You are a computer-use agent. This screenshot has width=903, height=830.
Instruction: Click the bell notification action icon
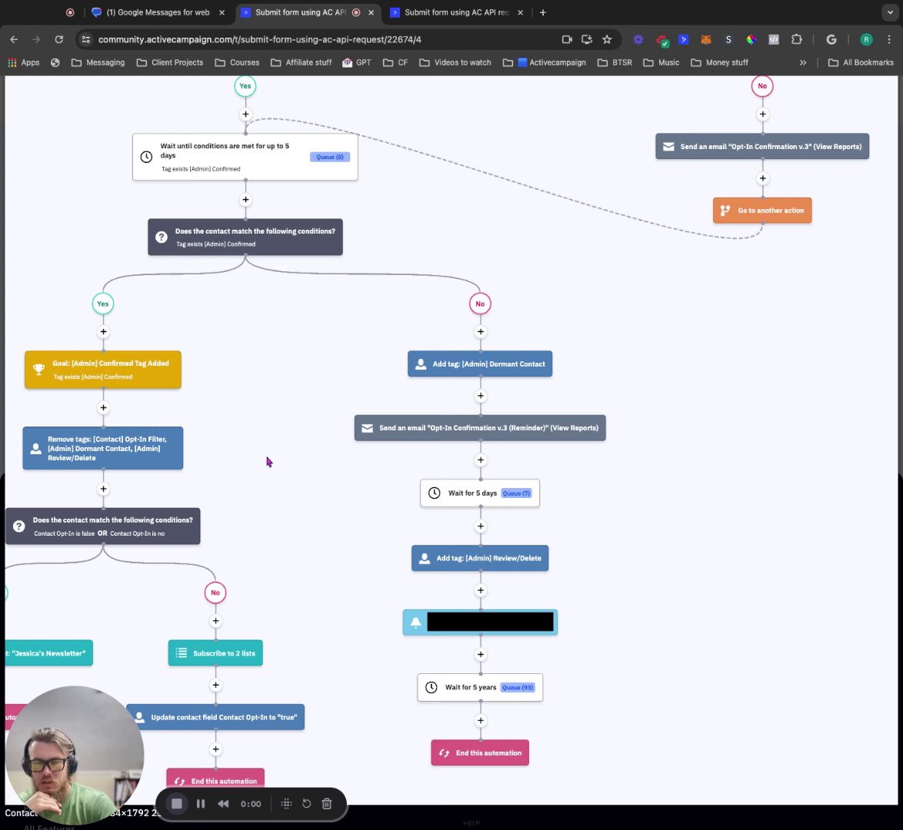416,622
